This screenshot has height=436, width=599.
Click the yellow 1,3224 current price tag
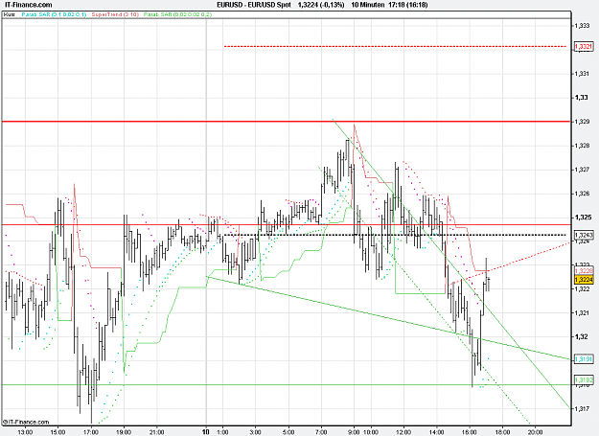pyautogui.click(x=584, y=280)
